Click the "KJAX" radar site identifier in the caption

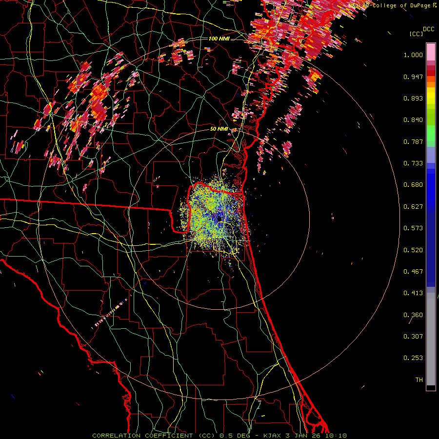pos(273,436)
